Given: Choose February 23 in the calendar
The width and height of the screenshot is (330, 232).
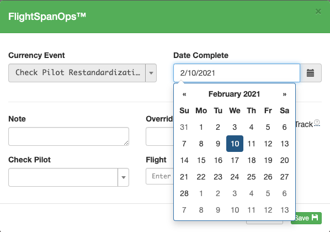Looking at the screenshot, I should pos(218,177).
